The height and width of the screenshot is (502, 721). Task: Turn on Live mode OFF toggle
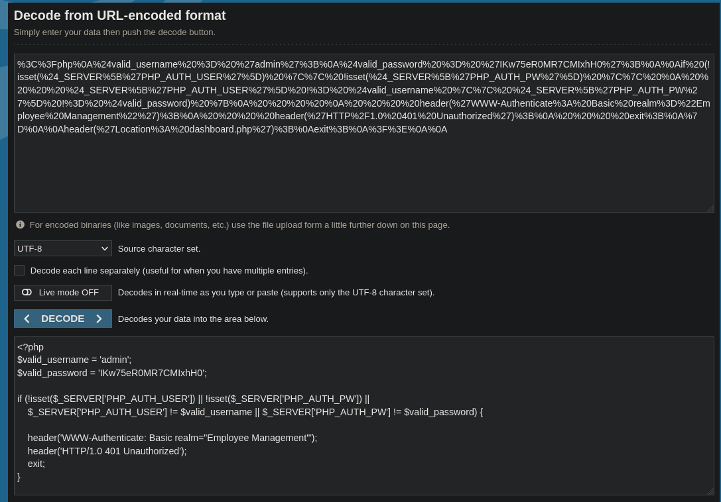[63, 293]
